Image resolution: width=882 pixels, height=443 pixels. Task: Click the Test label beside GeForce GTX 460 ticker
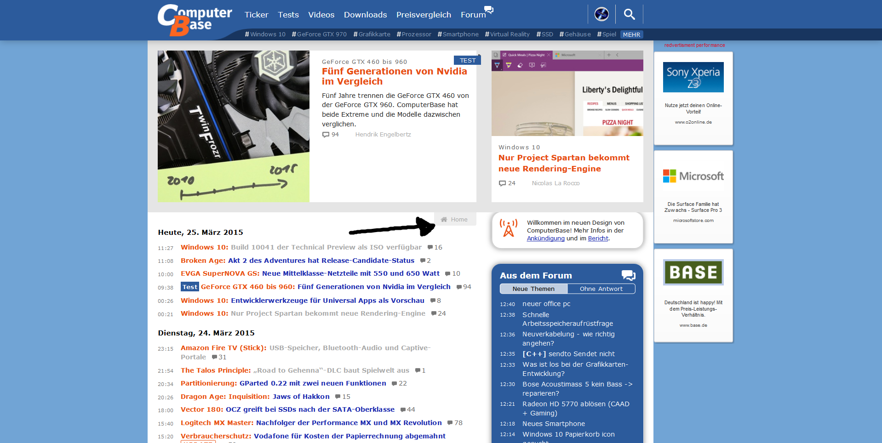tap(189, 287)
